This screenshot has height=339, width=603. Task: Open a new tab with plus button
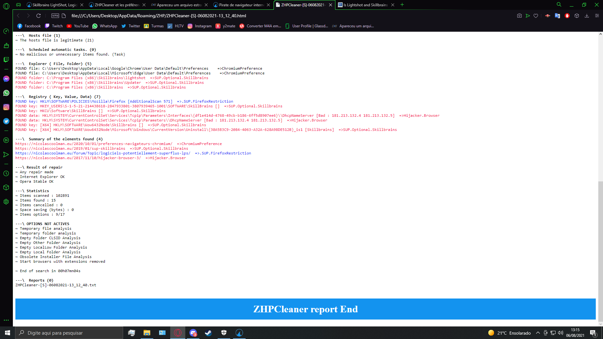[402, 5]
